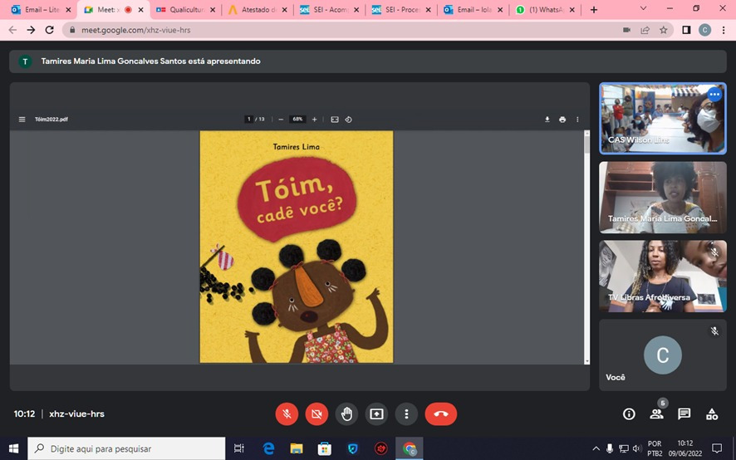Reload the Meet page
The height and width of the screenshot is (460, 736).
tap(49, 30)
